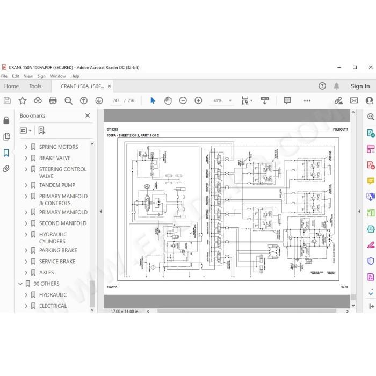Viewport: 376px width, 376px height.
Task: Open page thumbnails panel
Action: (6, 136)
